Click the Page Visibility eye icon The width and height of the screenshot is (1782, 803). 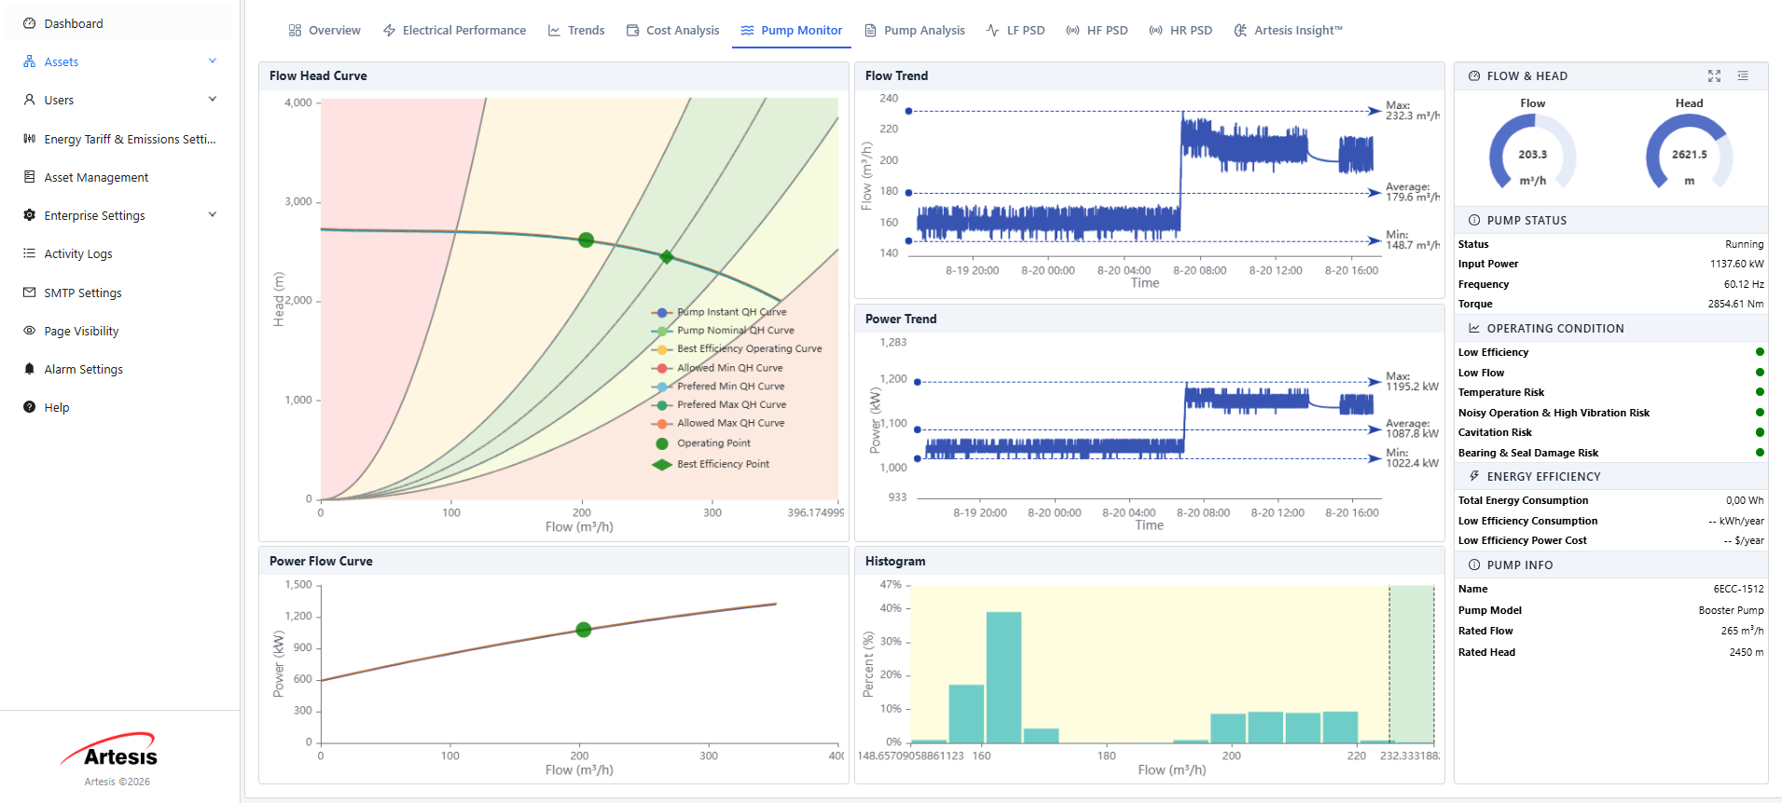point(29,331)
